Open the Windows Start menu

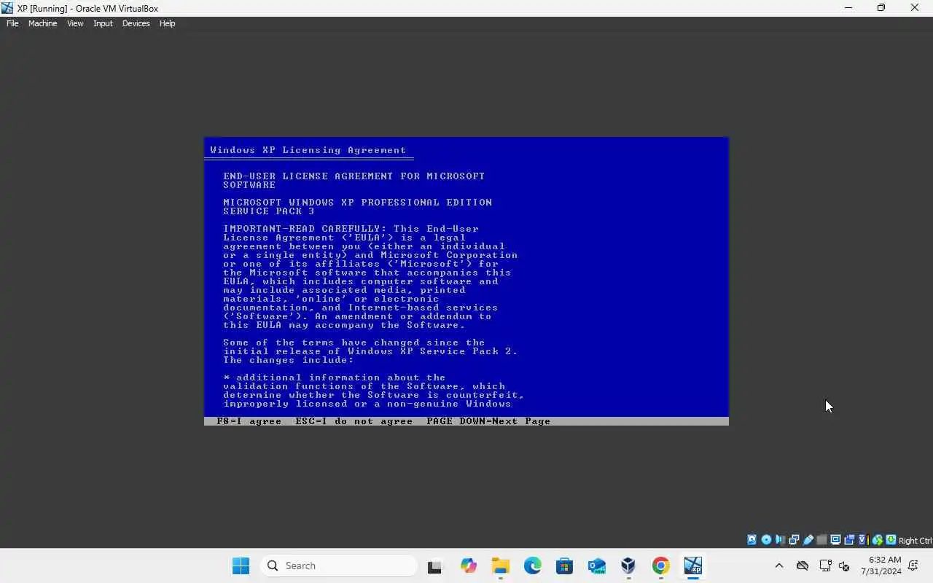(241, 566)
